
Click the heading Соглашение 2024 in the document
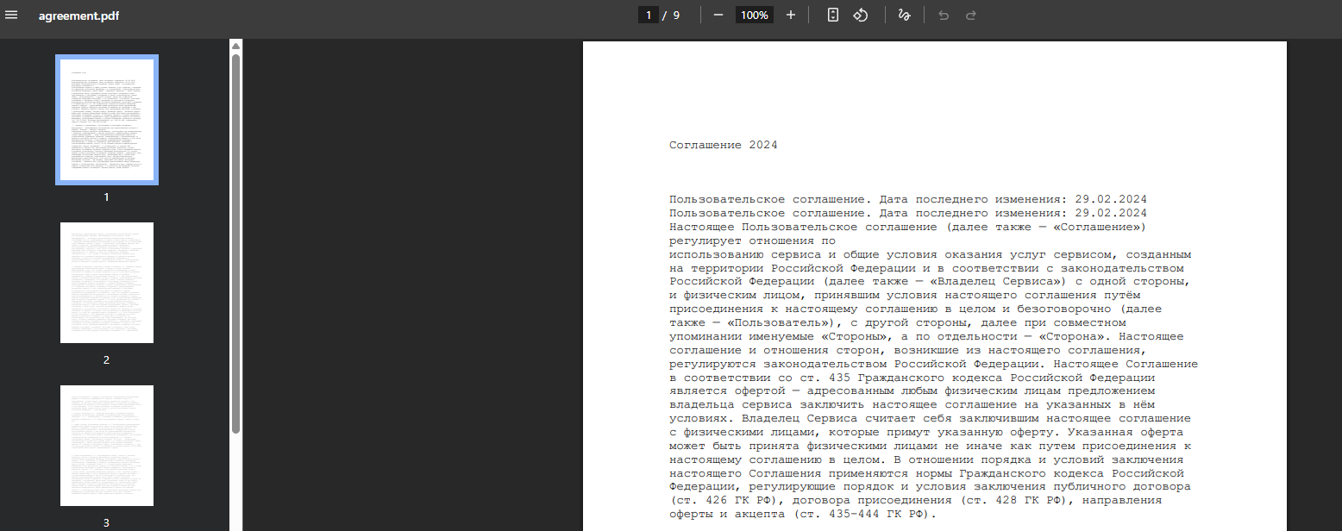pos(723,145)
